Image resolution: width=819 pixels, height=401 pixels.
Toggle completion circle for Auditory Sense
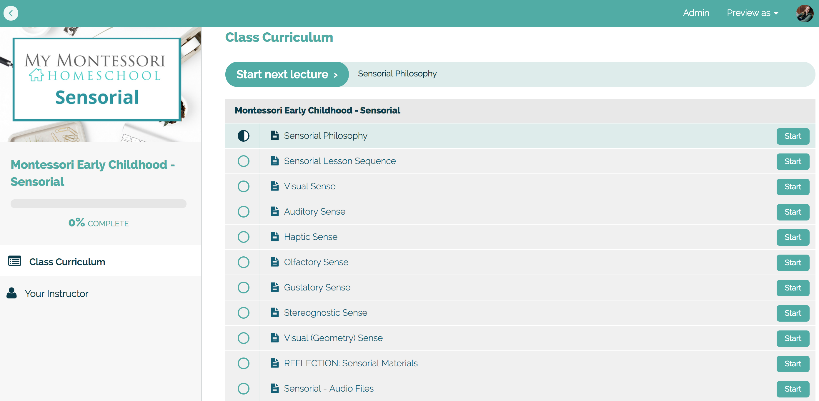tap(244, 212)
